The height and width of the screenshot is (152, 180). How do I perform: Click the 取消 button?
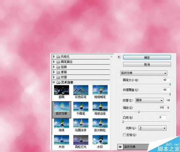tap(147, 64)
